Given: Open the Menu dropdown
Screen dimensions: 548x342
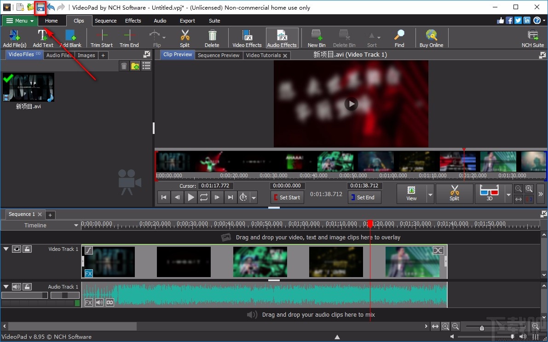Looking at the screenshot, I should (18, 21).
